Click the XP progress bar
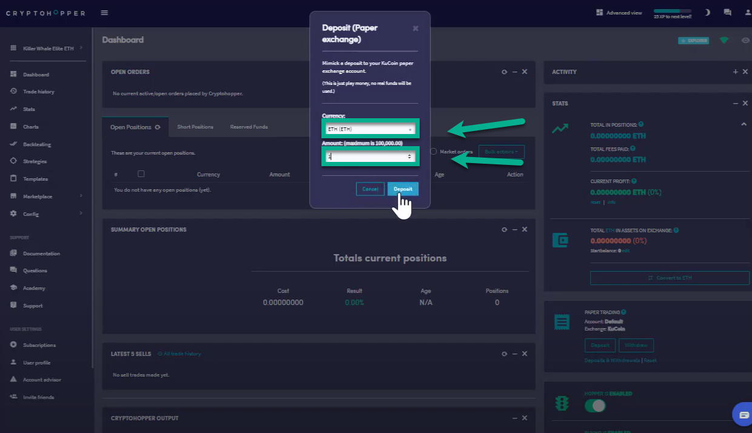This screenshot has height=433, width=752. tap(672, 11)
